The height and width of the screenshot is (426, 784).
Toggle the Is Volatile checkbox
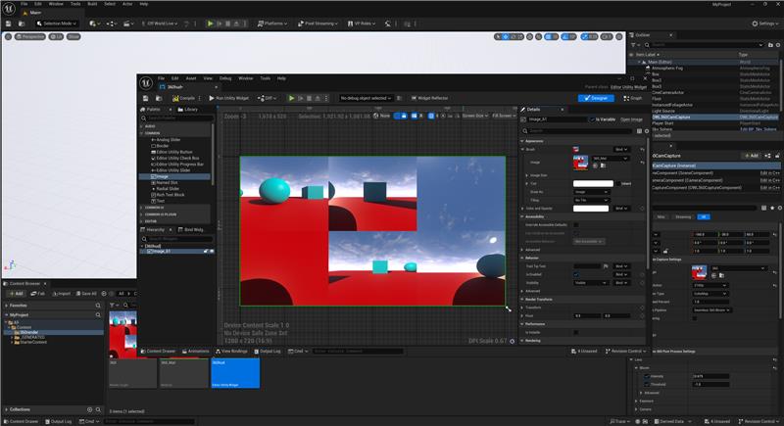coord(576,332)
